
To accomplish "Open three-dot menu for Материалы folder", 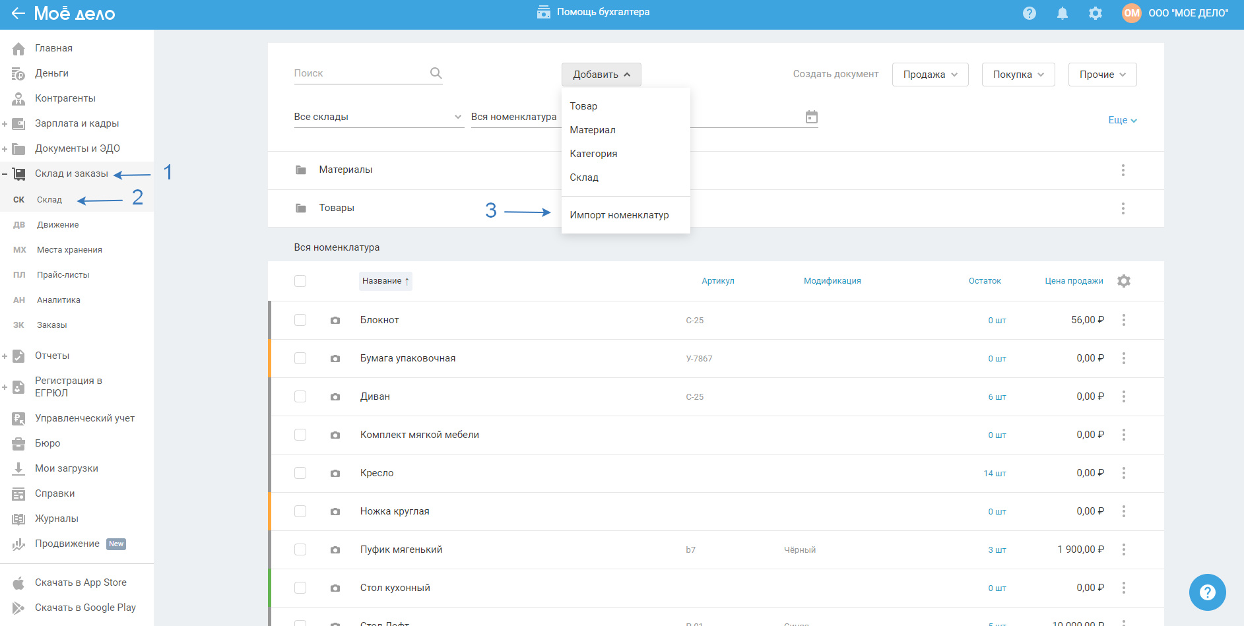I will click(x=1123, y=170).
